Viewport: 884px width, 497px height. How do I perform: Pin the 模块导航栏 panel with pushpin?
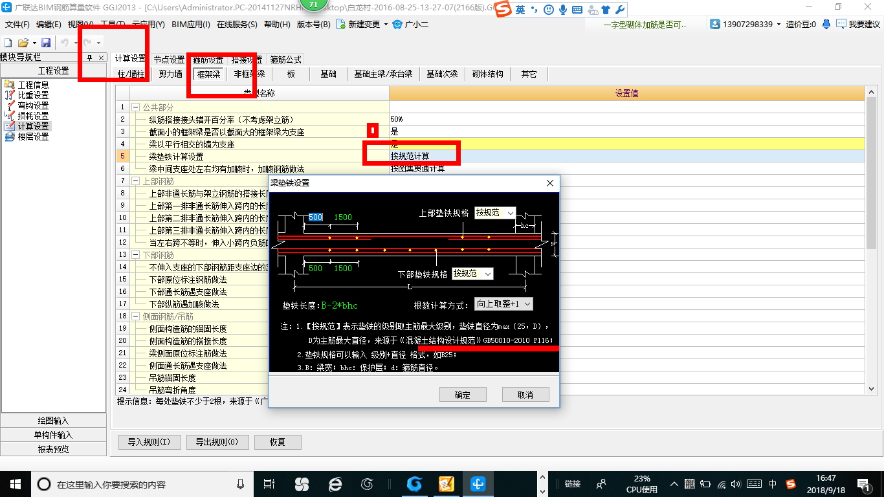pyautogui.click(x=90, y=58)
